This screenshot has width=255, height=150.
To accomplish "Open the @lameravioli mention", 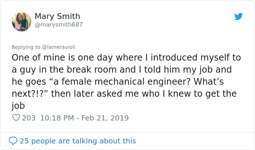I will click(x=59, y=47).
